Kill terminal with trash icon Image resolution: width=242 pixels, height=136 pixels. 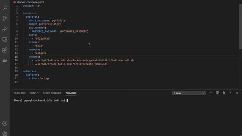(223, 93)
